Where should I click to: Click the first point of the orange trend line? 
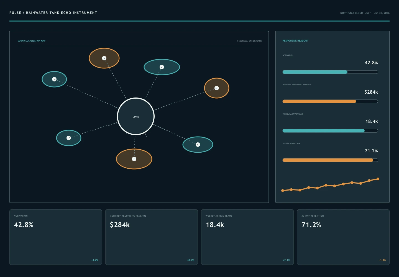(x=283, y=191)
